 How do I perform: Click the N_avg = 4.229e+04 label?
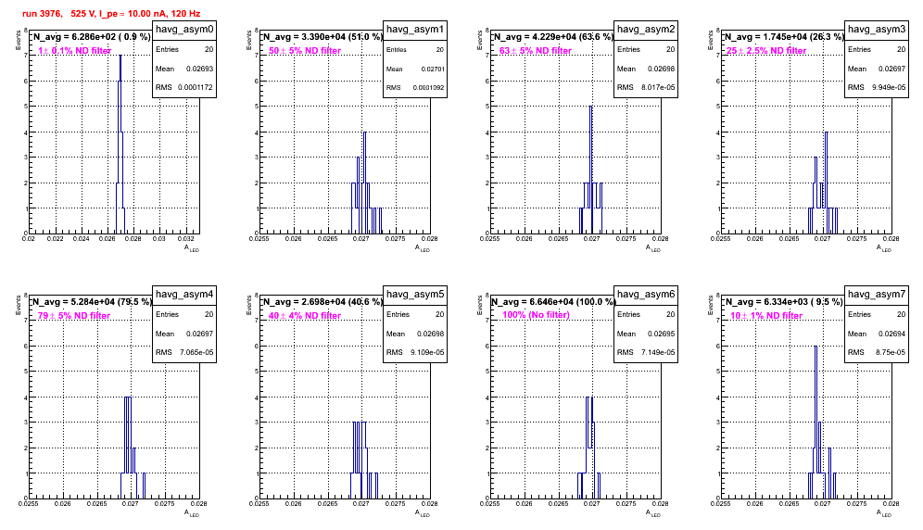[x=553, y=36]
